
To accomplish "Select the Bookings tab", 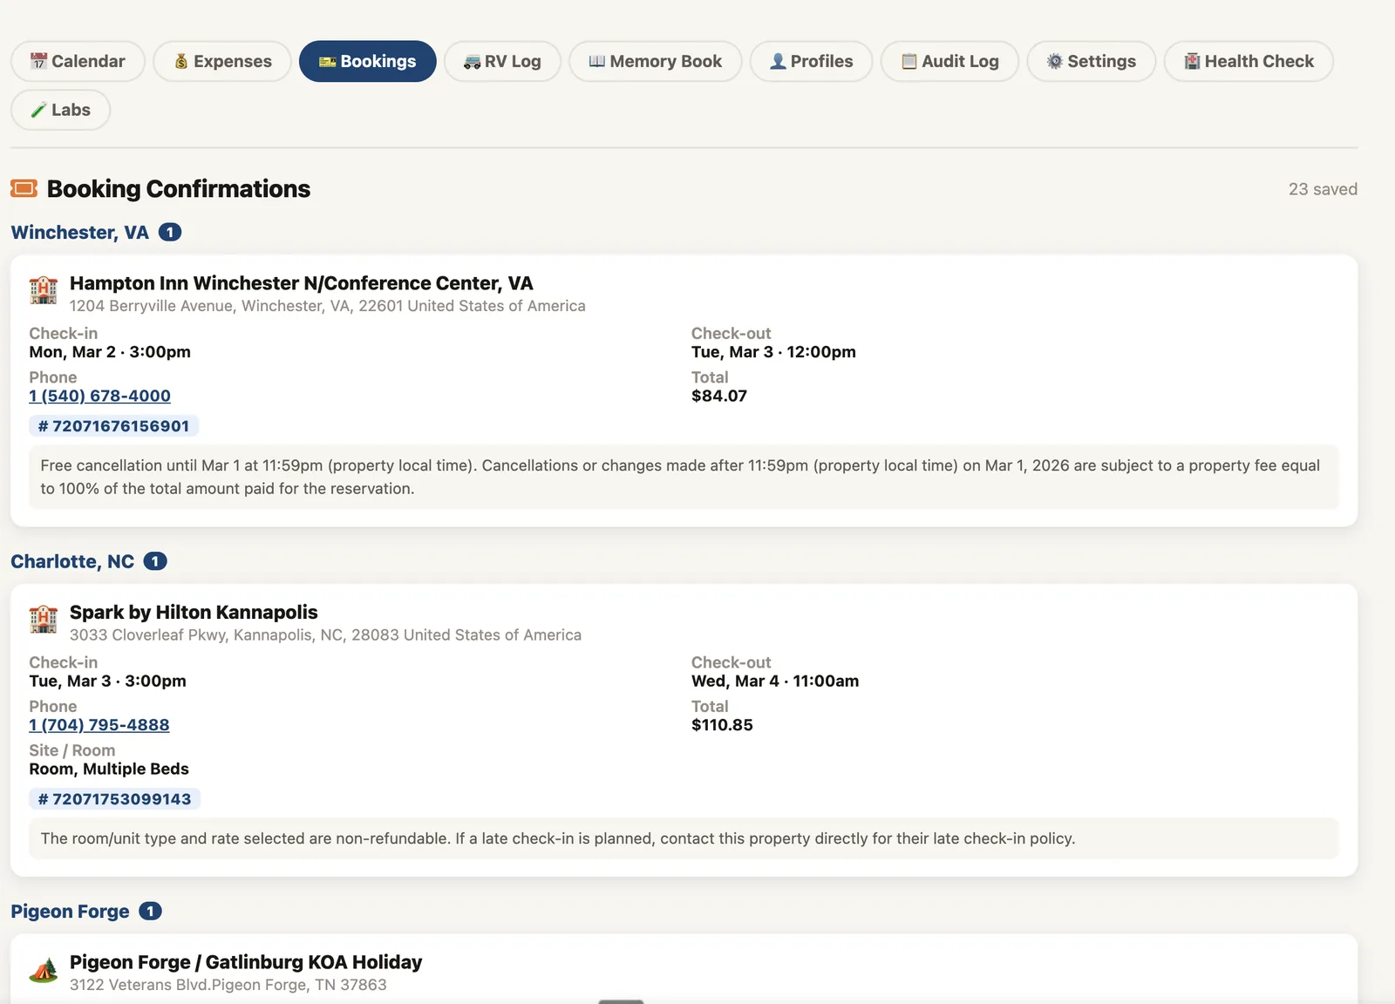I will pos(367,61).
